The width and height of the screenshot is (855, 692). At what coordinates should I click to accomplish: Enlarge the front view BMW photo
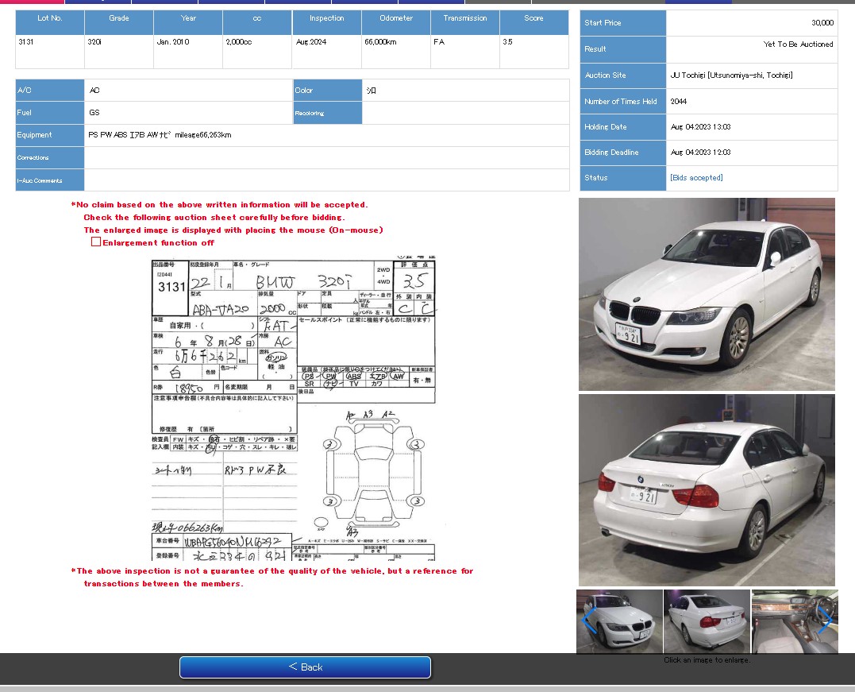point(707,294)
